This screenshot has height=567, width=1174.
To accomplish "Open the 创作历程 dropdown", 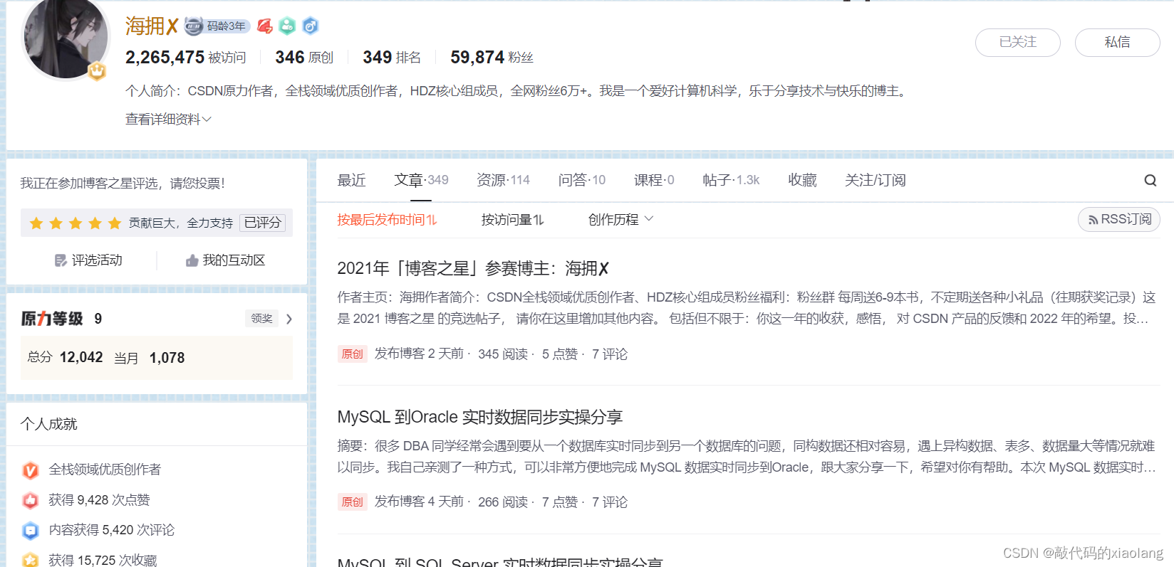I will tap(620, 220).
